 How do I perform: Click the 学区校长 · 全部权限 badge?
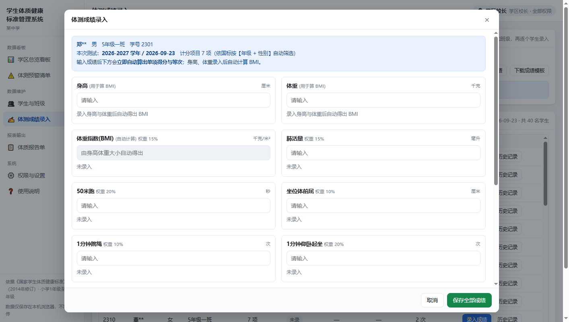pyautogui.click(x=530, y=11)
